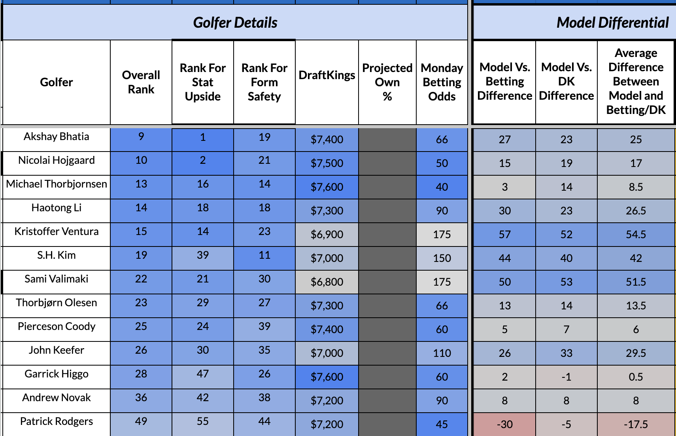The image size is (676, 436).
Task: Click the Golfer Details section header
Action: pyautogui.click(x=235, y=23)
